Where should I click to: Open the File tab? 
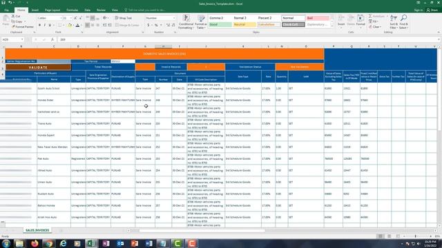click(6, 10)
